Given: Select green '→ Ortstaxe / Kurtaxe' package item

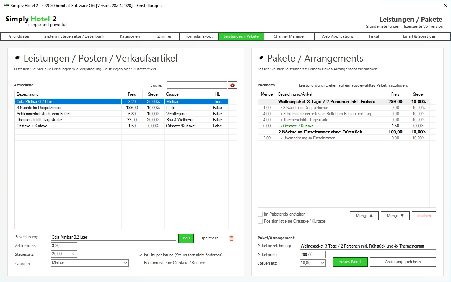Looking at the screenshot, I should [x=344, y=126].
